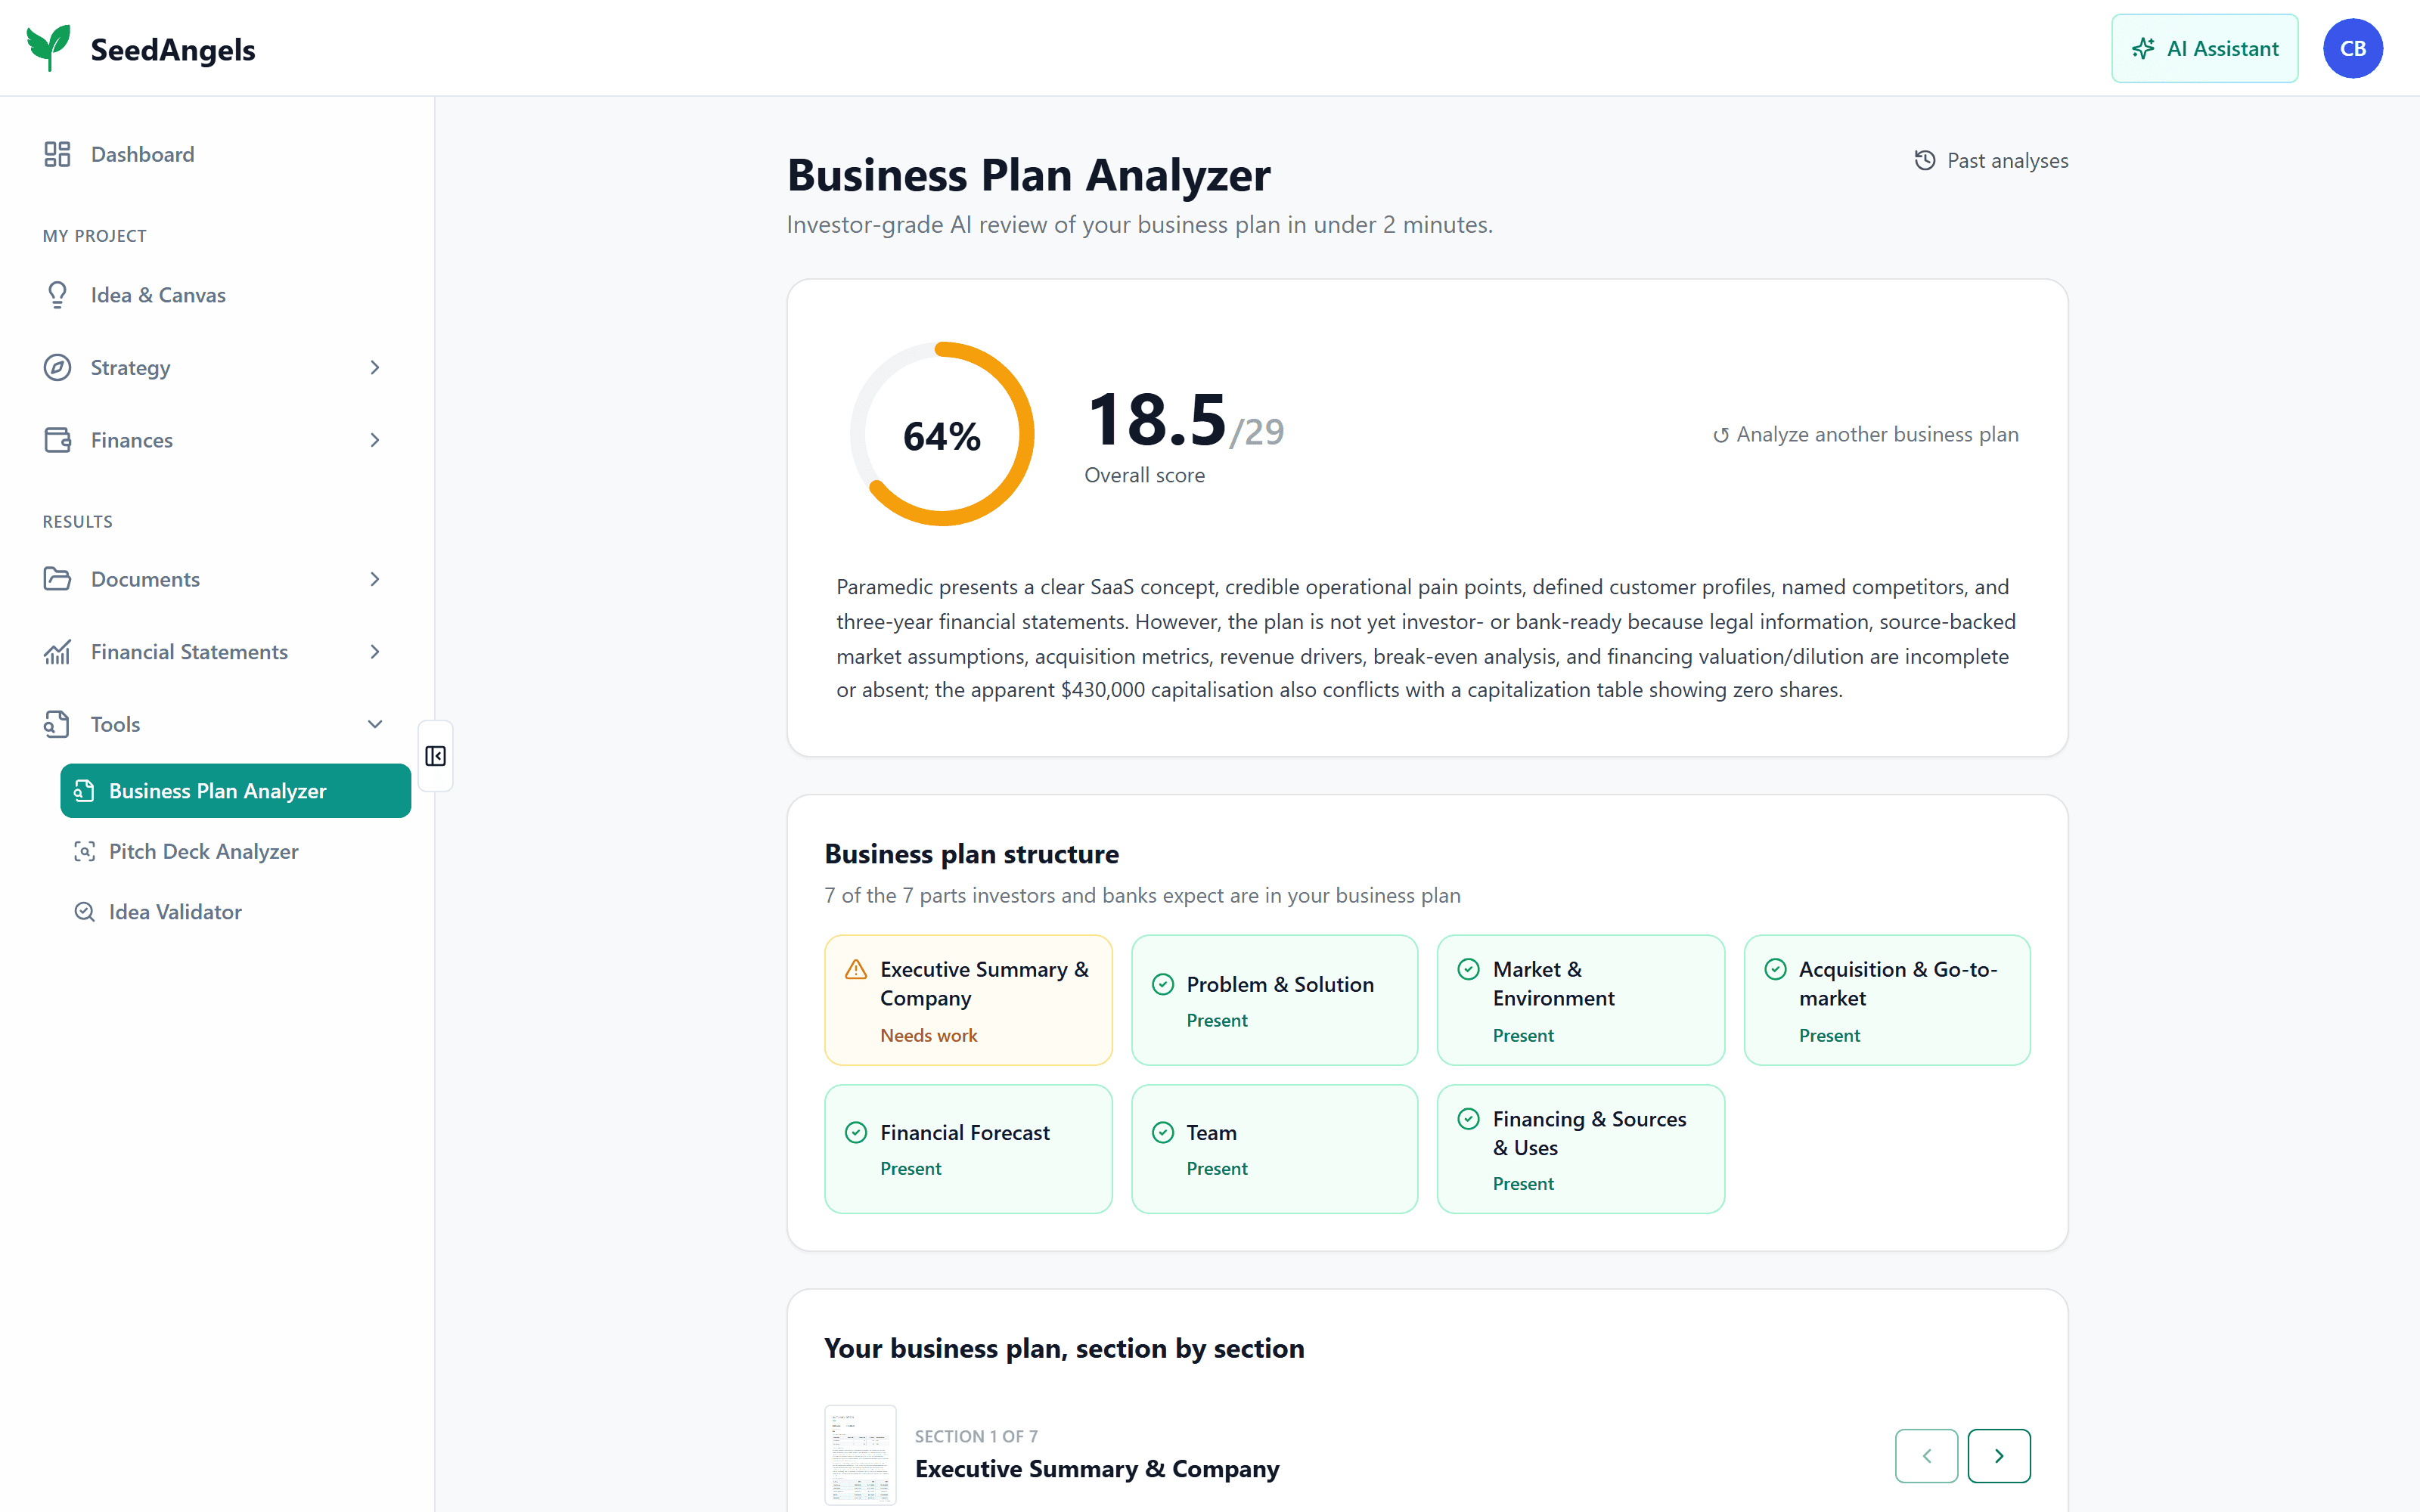Screen dimensions: 2420x1512
Task: Expand the Documents menu chevron
Action: point(375,579)
